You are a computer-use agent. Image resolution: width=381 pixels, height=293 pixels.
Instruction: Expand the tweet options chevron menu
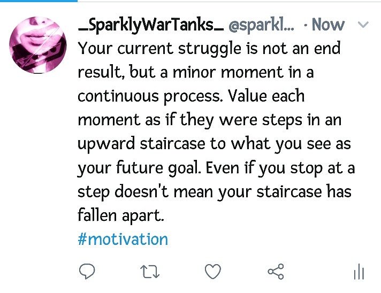point(363,25)
